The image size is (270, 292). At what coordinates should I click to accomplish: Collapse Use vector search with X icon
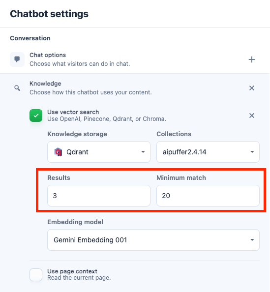pyautogui.click(x=252, y=116)
